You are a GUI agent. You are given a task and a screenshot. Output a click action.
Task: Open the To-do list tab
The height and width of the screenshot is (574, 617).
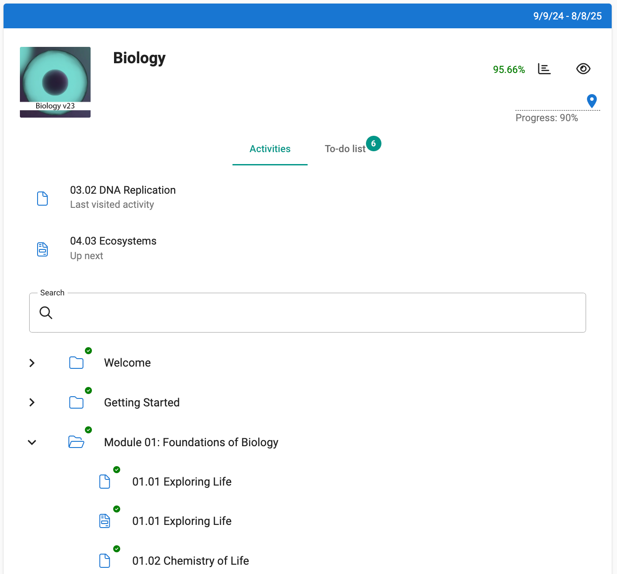tap(345, 149)
